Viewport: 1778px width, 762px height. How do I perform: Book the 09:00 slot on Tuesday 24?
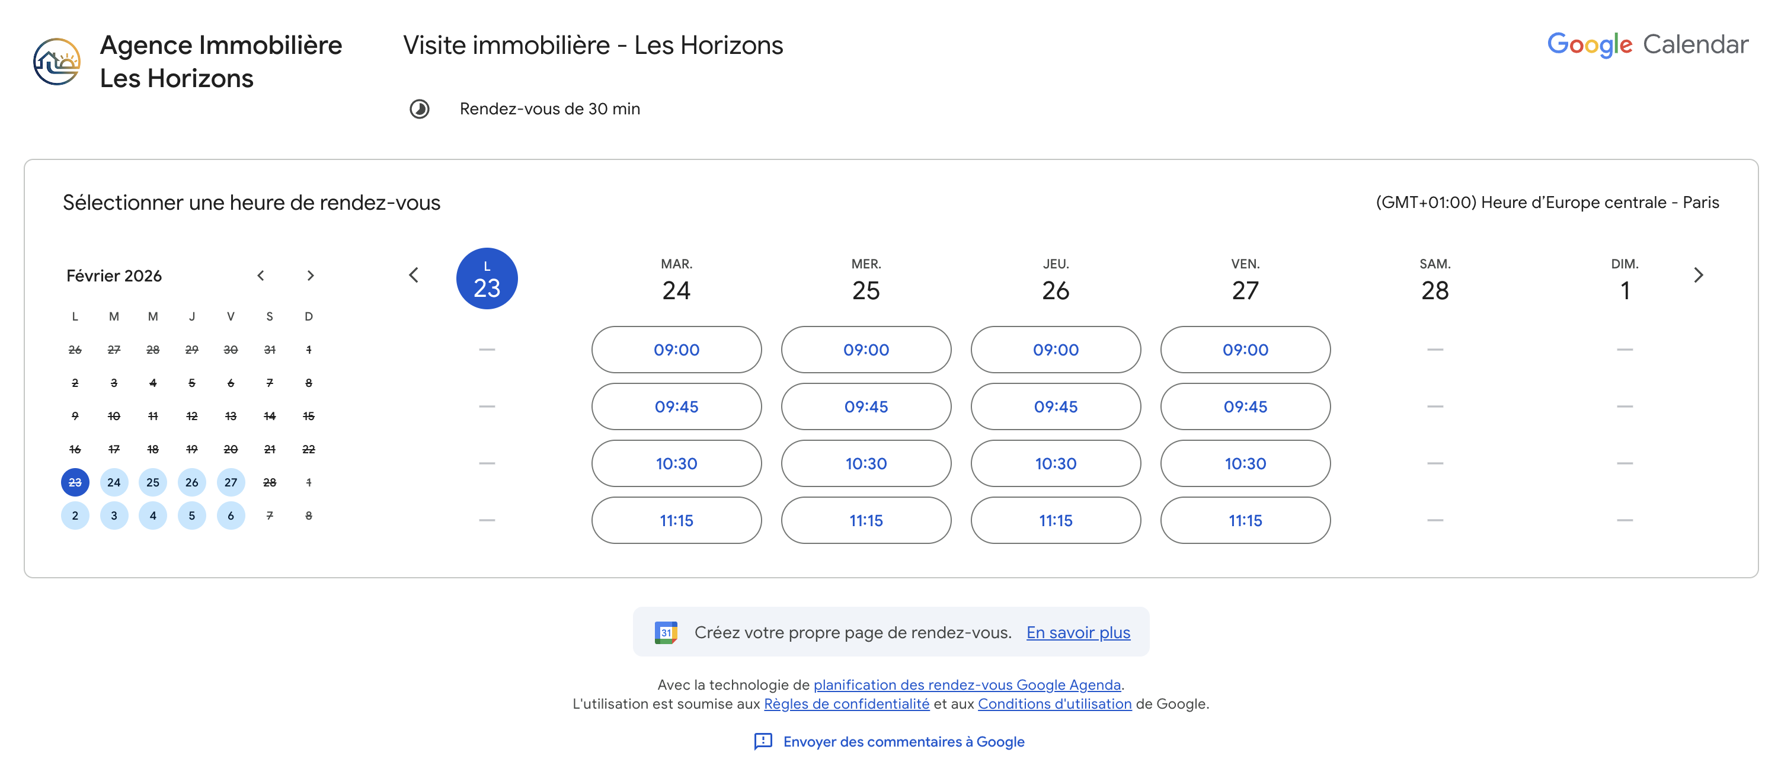pos(676,350)
